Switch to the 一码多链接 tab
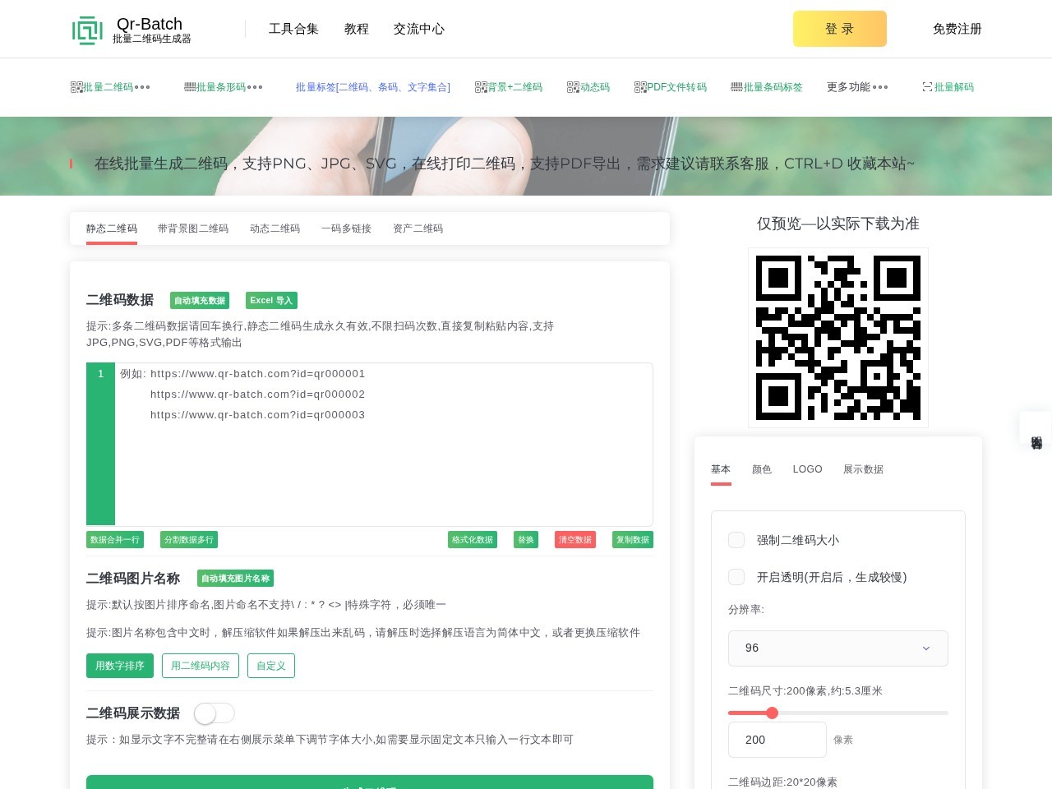1052x789 pixels. pos(346,228)
